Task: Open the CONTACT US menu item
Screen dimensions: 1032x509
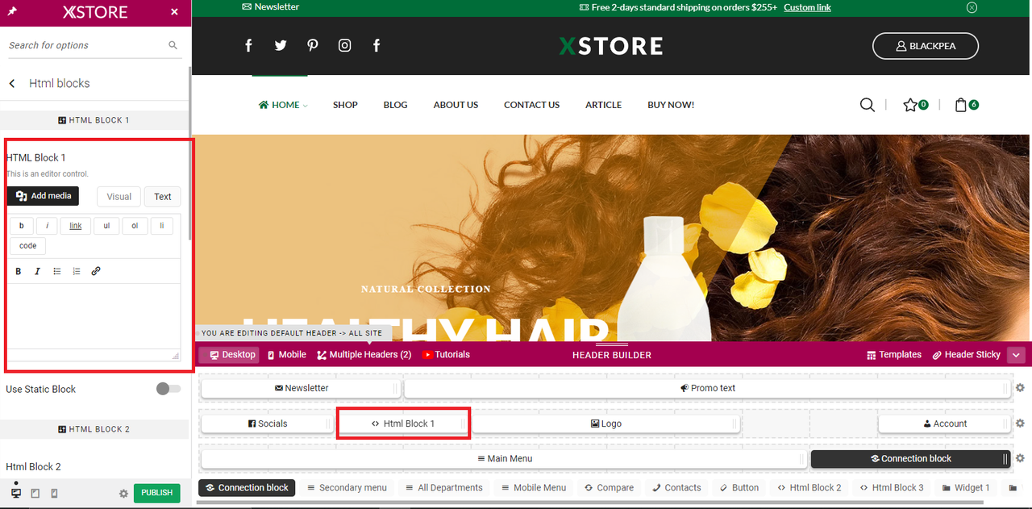Action: [531, 105]
